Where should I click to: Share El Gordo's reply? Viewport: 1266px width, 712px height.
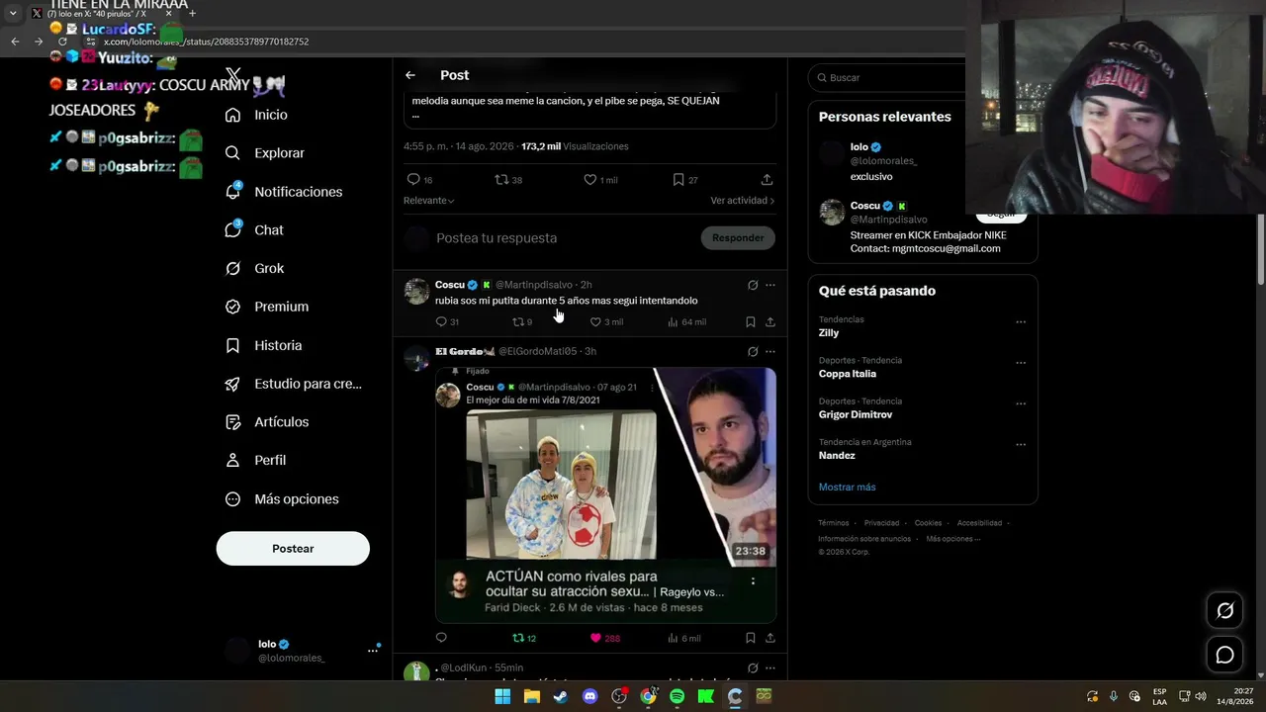770,638
